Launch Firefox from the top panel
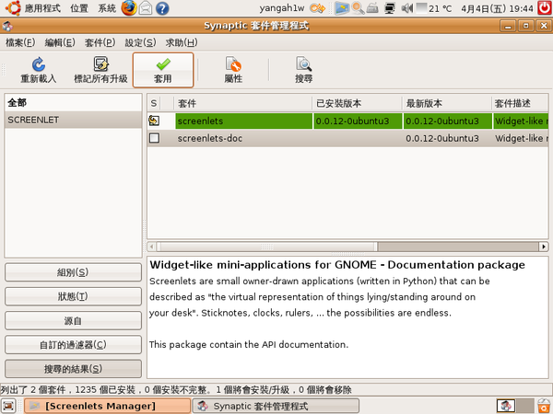The image size is (553, 414). click(129, 8)
